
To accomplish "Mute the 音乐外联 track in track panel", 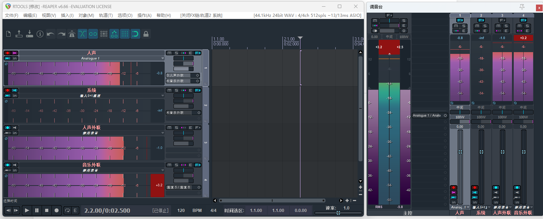I will [169, 165].
